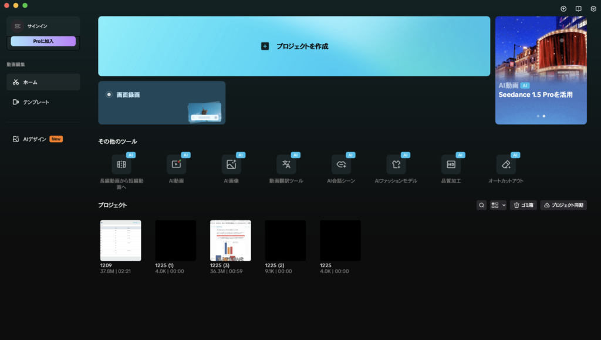Image resolution: width=601 pixels, height=340 pixels.
Task: Expand the project view layout dropdown
Action: 498,206
